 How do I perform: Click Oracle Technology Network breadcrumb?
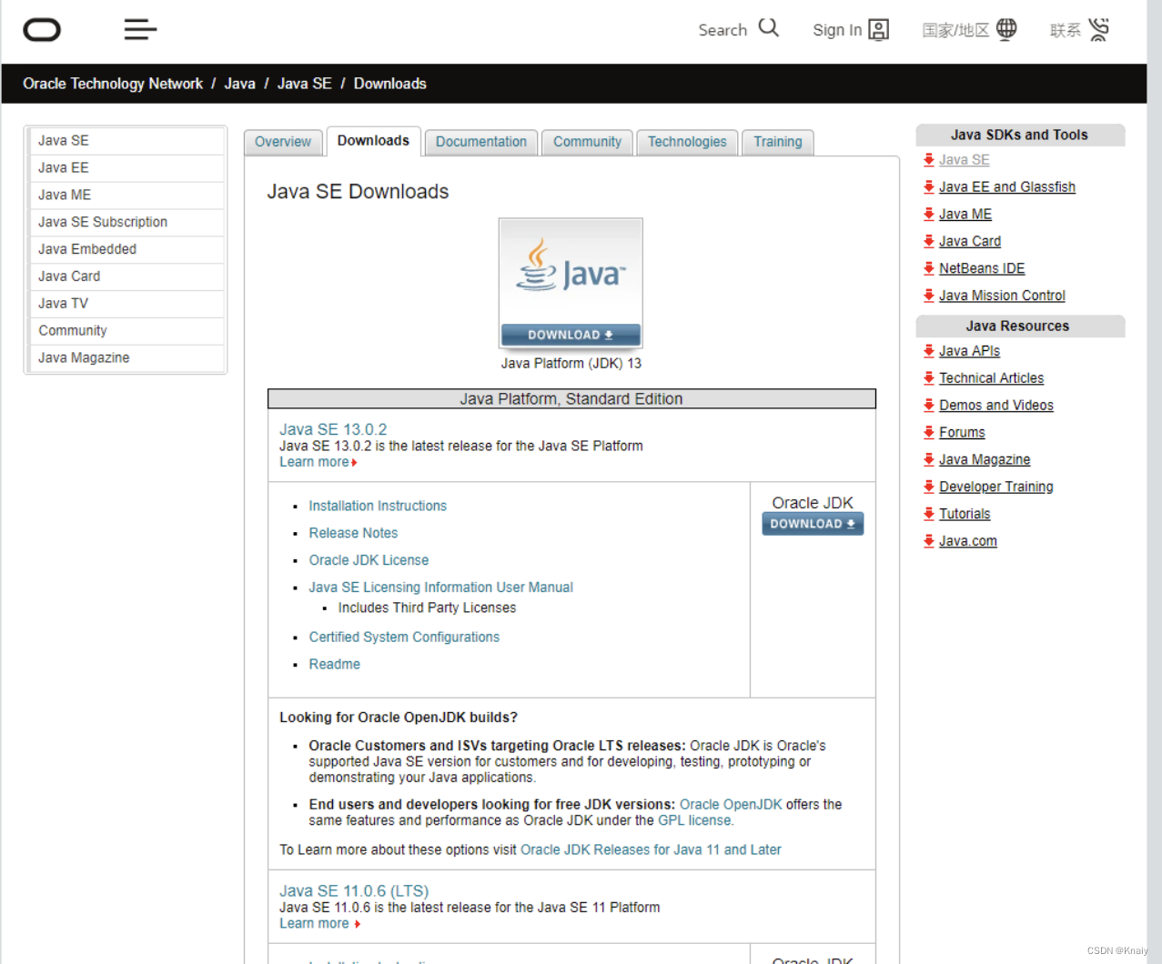point(113,84)
